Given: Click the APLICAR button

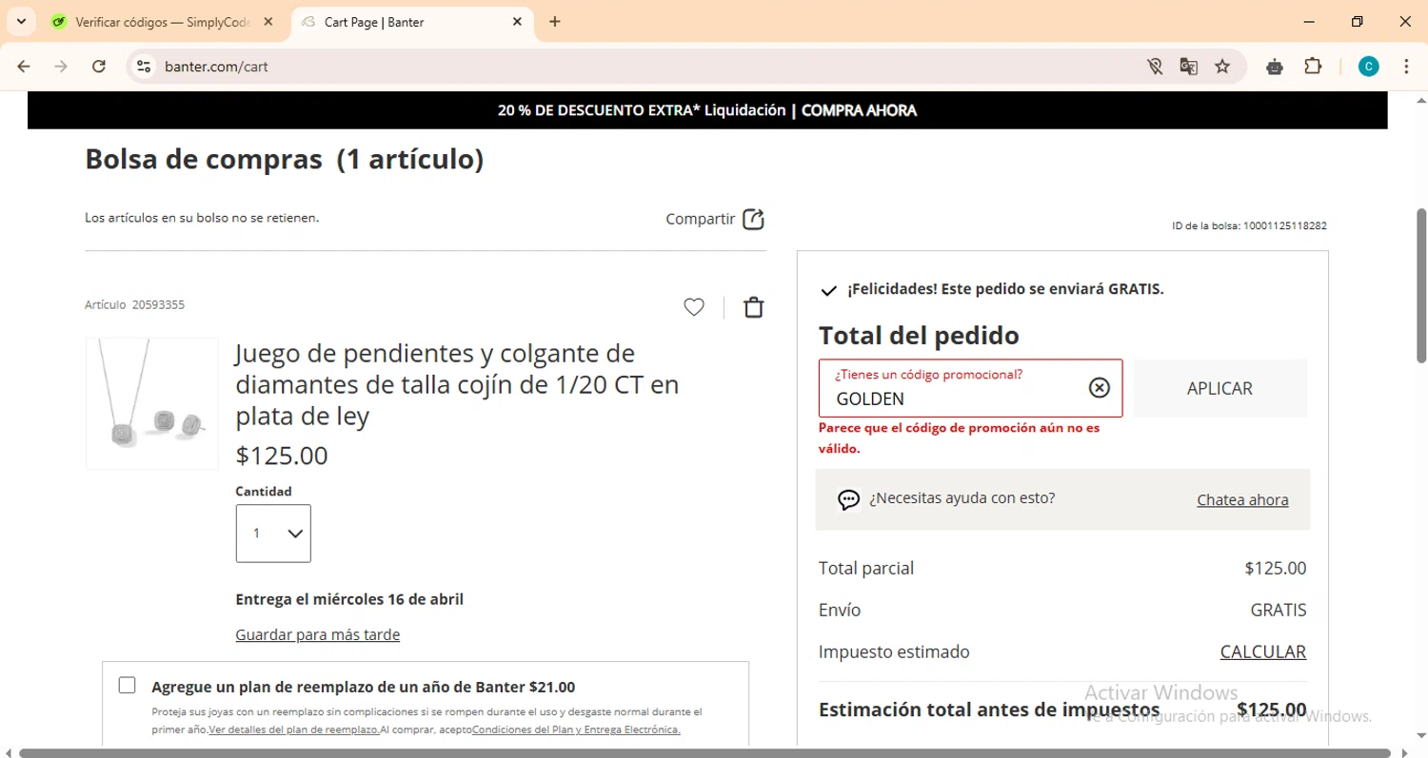Looking at the screenshot, I should pos(1220,388).
